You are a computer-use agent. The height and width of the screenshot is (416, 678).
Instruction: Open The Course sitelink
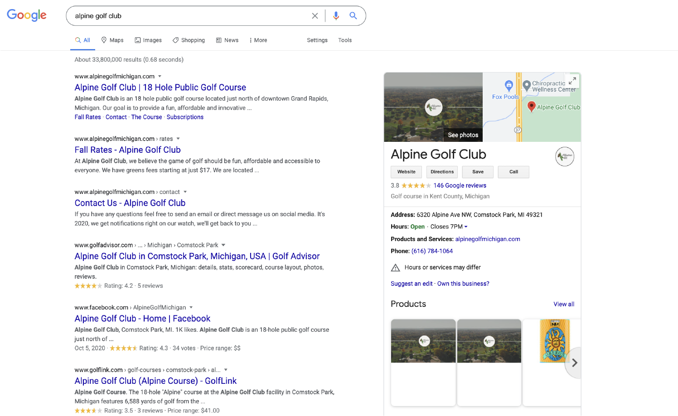point(146,117)
